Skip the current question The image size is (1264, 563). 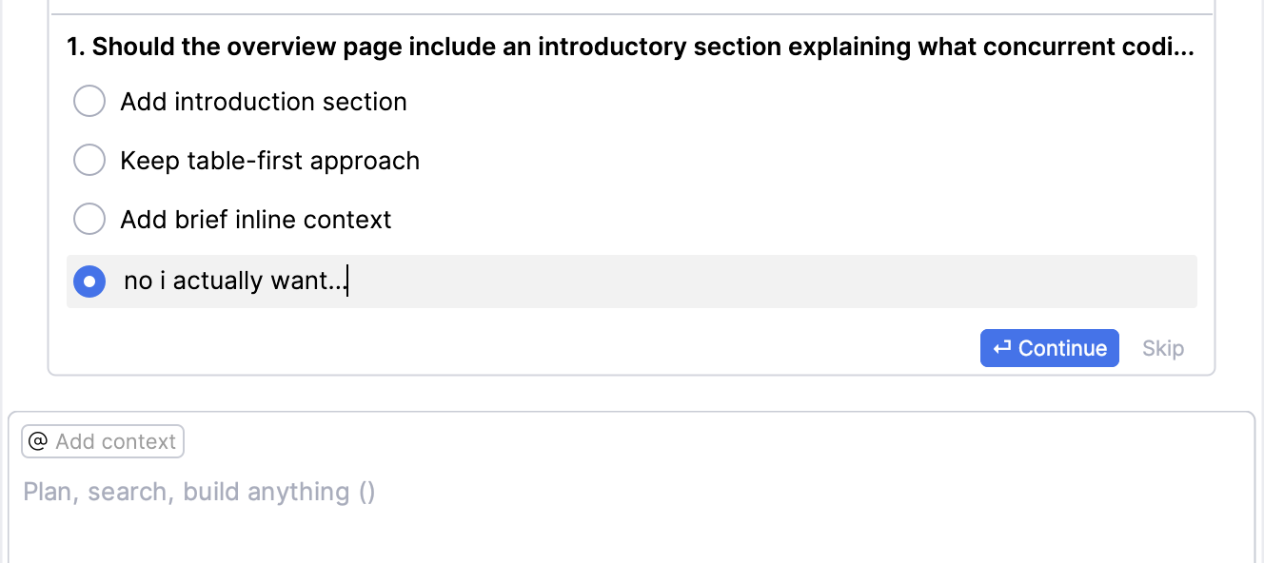[1162, 348]
